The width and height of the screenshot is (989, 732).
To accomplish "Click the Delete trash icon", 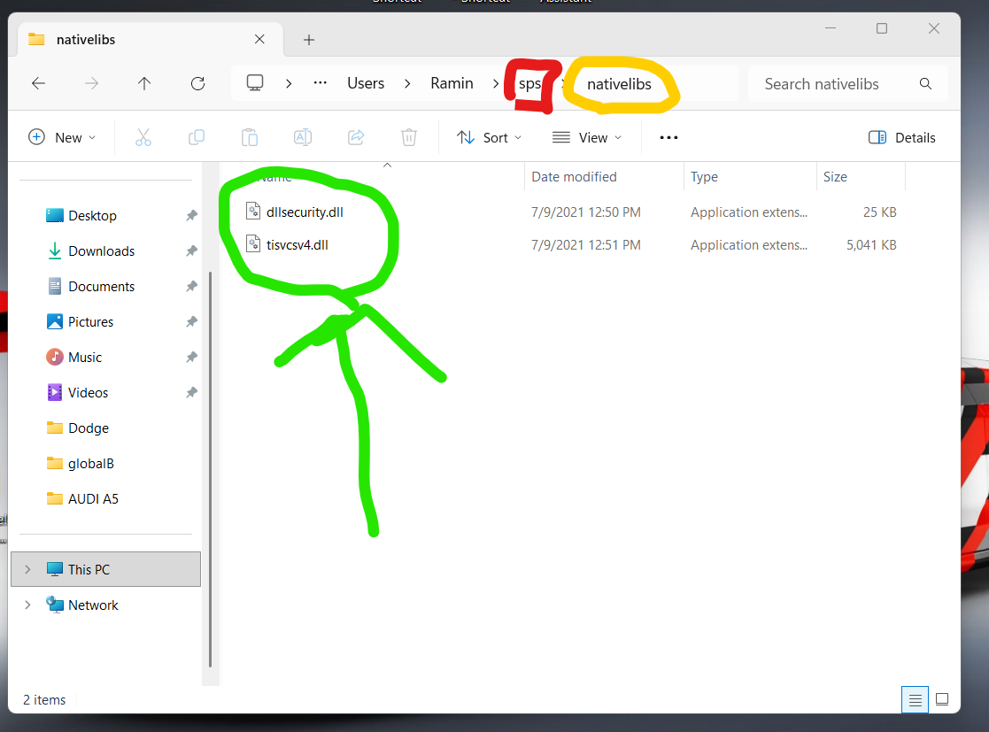I will [409, 137].
